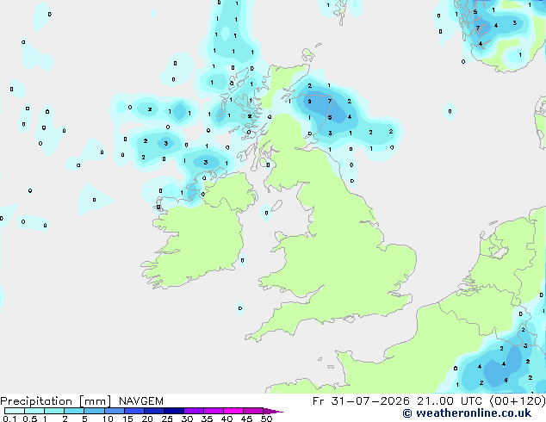Click the legend swatch between 15 and 20
This screenshot has width=546, height=422.
133,411
